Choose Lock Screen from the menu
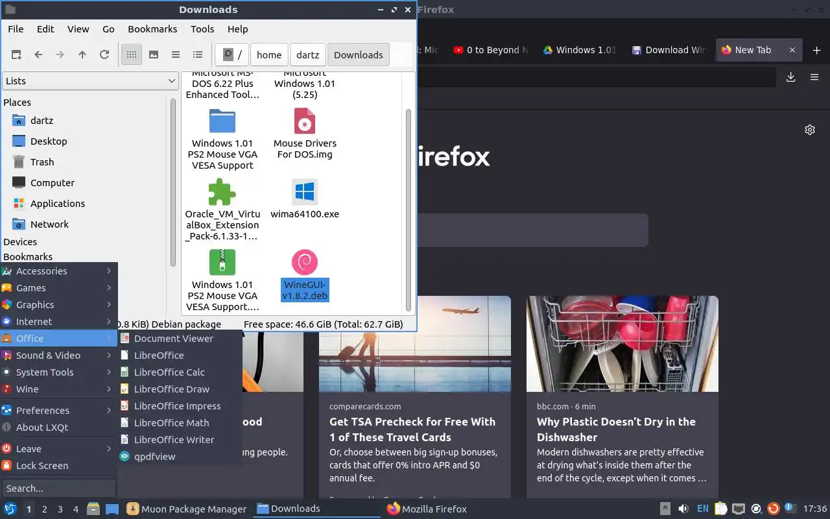The width and height of the screenshot is (830, 519). coord(58,466)
